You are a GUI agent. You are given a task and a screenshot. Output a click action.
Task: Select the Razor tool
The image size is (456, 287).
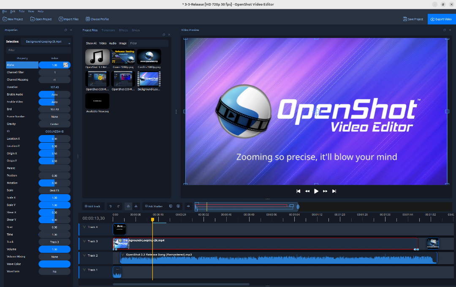coord(136,206)
